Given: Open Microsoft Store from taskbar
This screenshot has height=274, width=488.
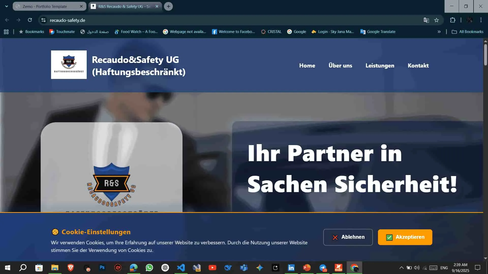Looking at the screenshot, I should 39,268.
